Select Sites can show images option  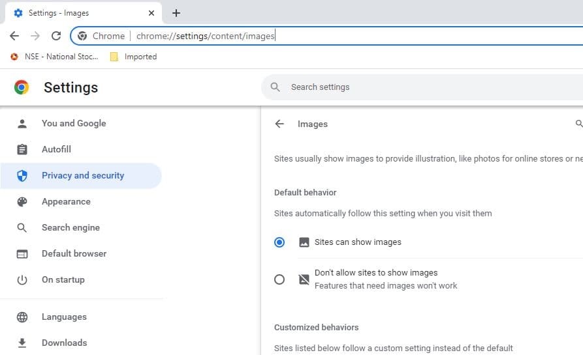tap(279, 242)
